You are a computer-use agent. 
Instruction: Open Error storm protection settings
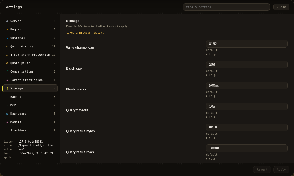(x=30, y=55)
